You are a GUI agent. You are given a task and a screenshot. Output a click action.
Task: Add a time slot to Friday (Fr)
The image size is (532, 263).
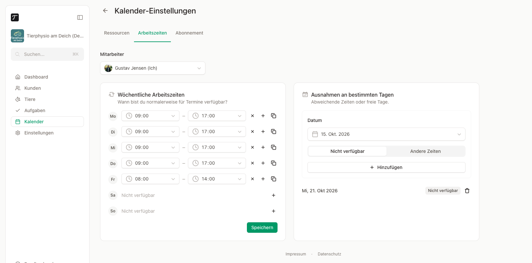(263, 179)
